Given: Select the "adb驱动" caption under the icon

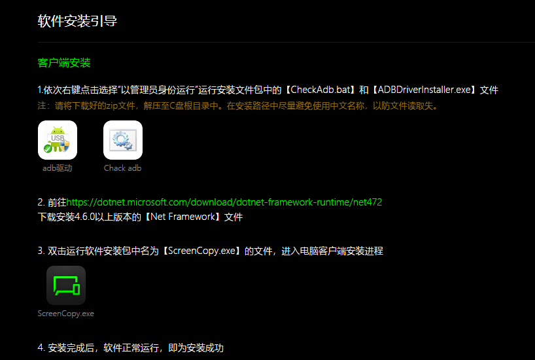Looking at the screenshot, I should click(58, 168).
